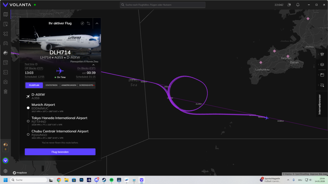The width and height of the screenshot is (328, 184).
Task: Collapse the active flight panel
Action: (x=97, y=24)
